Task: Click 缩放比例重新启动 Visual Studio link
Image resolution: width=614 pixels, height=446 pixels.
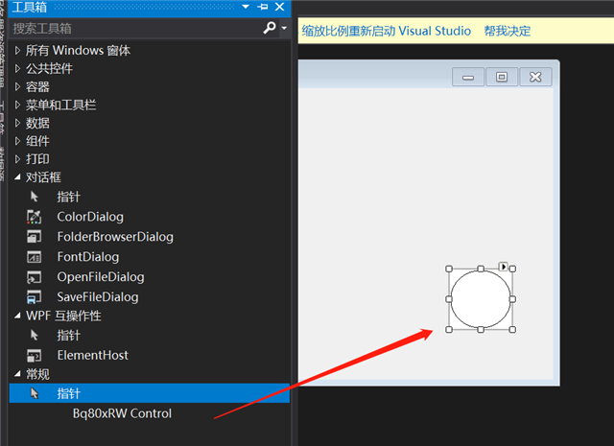Action: point(386,31)
